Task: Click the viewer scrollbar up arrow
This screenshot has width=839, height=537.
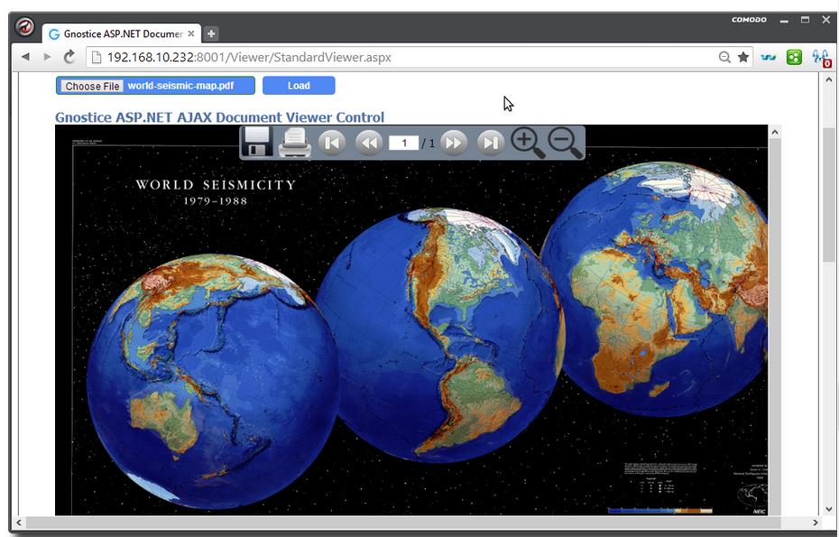Action: tap(774, 132)
